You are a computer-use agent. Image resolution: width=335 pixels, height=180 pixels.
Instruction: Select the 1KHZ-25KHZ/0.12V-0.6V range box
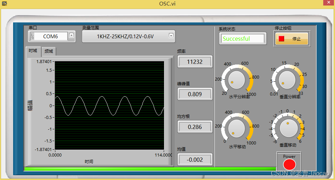pos(128,37)
